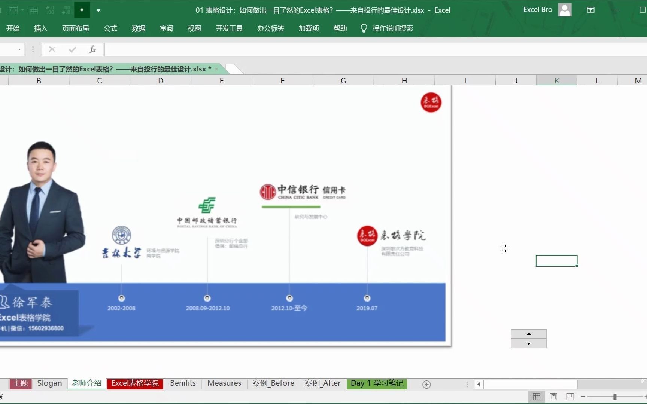The width and height of the screenshot is (647, 404).
Task: Open the 数据 (Data) ribbon tab
Action: (139, 28)
